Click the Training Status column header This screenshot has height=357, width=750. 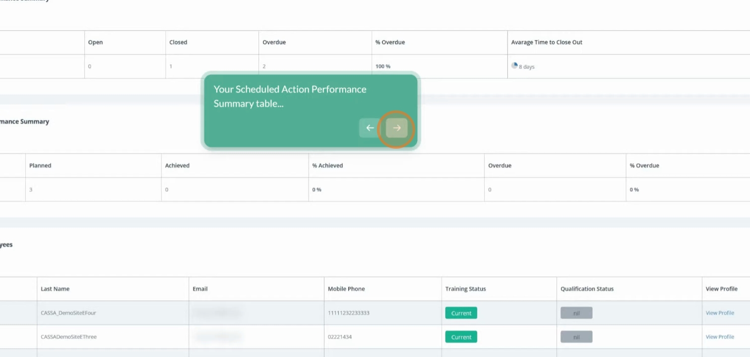[465, 289]
